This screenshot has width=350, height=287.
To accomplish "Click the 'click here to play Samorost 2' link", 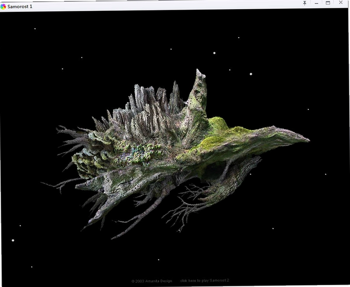I will coord(205,280).
